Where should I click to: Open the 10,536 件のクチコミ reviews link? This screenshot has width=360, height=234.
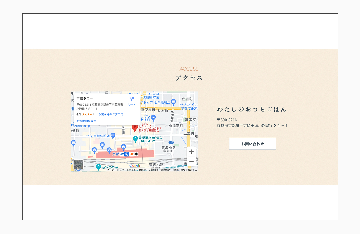click(110, 114)
